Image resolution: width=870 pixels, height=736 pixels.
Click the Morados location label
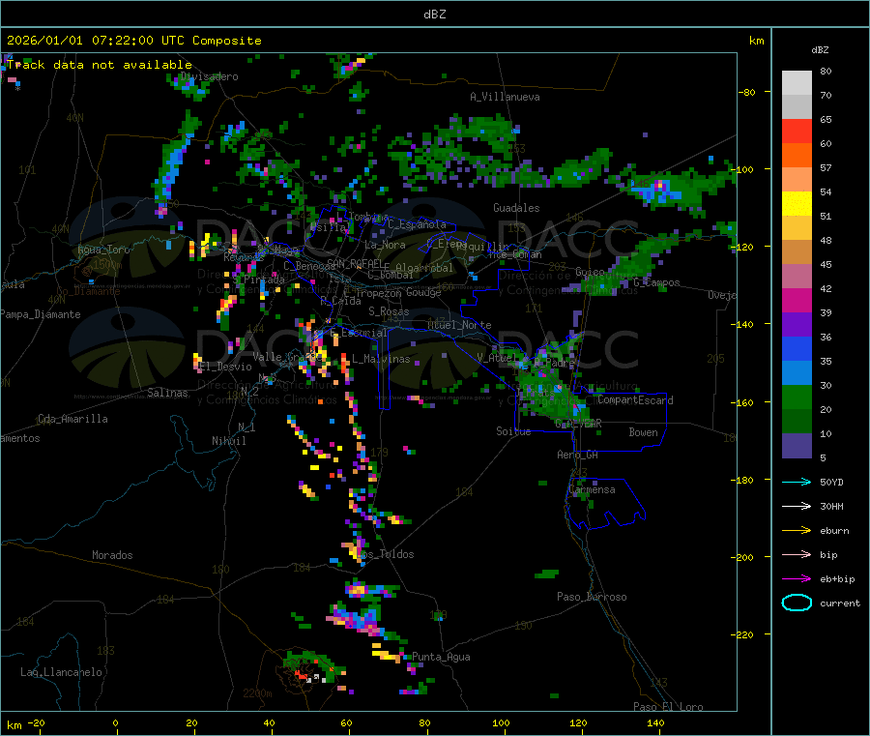click(x=112, y=555)
